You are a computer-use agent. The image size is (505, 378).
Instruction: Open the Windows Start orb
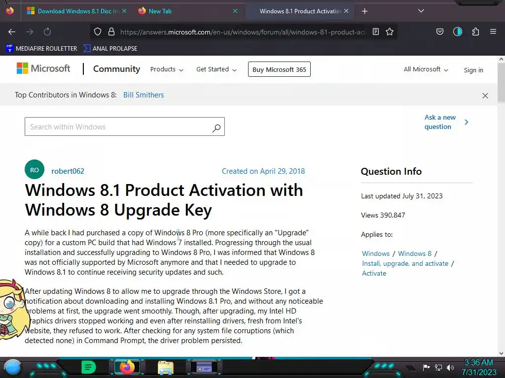(x=13, y=367)
